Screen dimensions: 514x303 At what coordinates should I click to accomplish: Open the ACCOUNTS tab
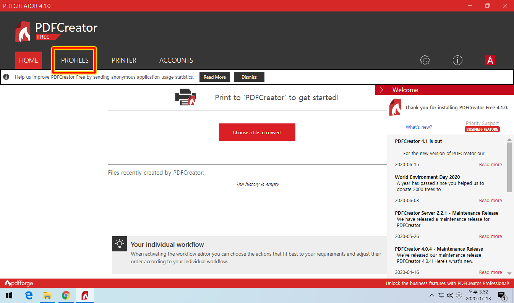click(176, 60)
